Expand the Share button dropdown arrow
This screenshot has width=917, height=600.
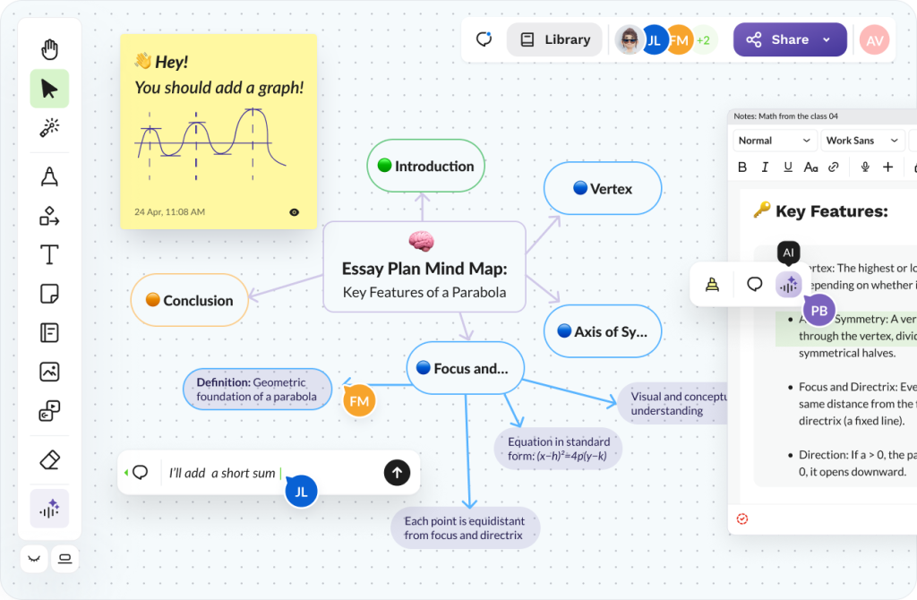pyautogui.click(x=825, y=39)
